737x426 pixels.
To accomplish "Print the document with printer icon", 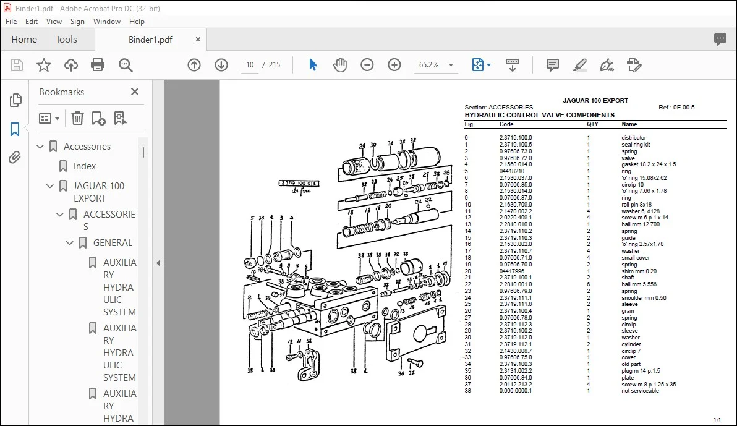I will pos(98,65).
